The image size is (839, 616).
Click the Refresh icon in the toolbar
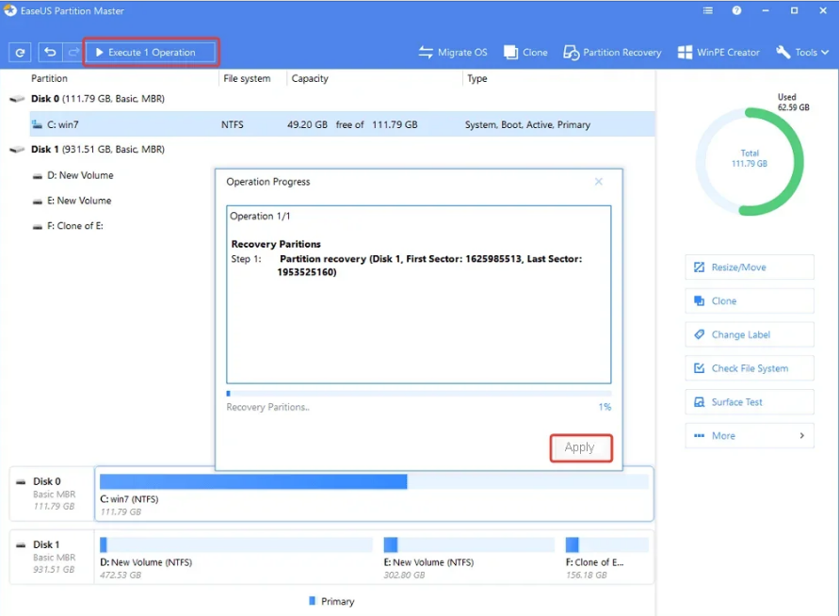(x=19, y=53)
